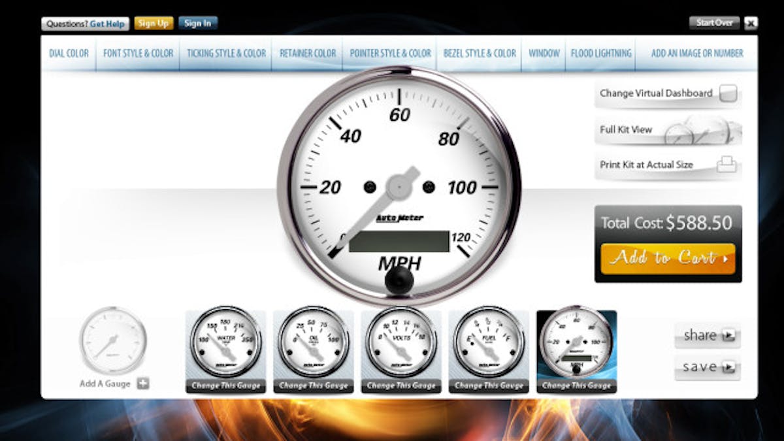
Task: Open the RETAINER COLOR tab
Action: (x=307, y=54)
